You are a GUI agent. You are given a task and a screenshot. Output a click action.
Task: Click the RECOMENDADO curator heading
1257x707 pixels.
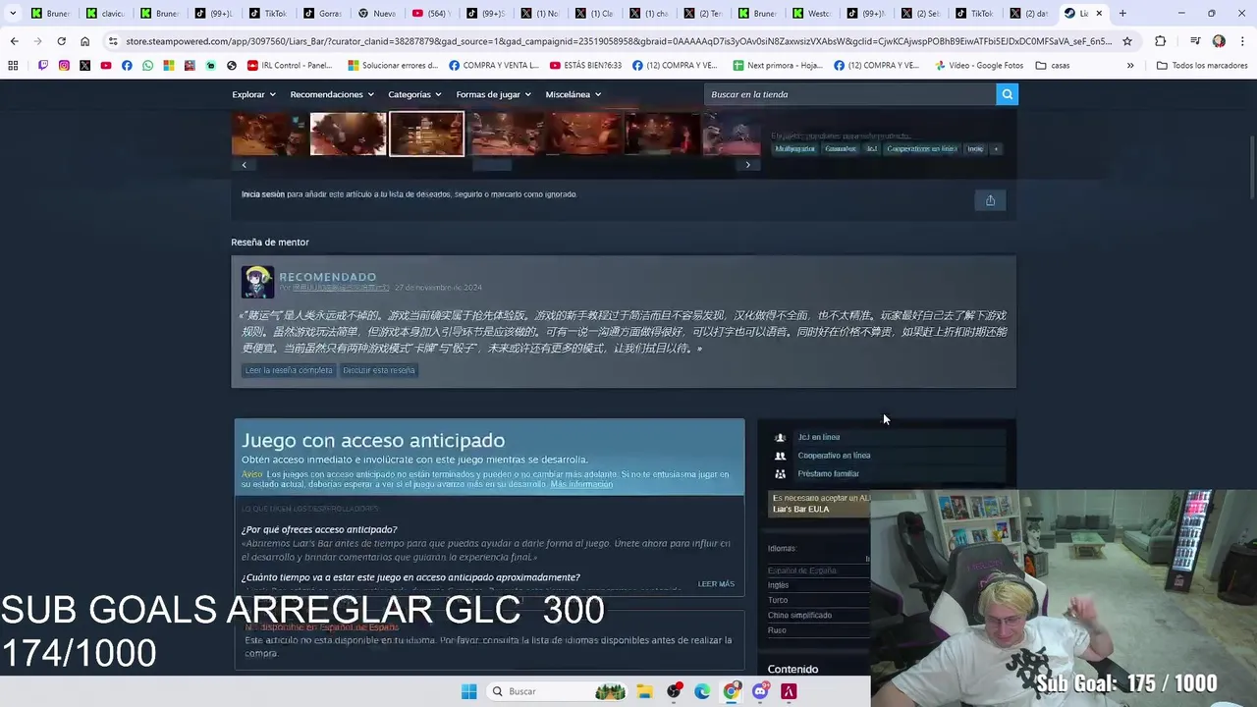327,277
